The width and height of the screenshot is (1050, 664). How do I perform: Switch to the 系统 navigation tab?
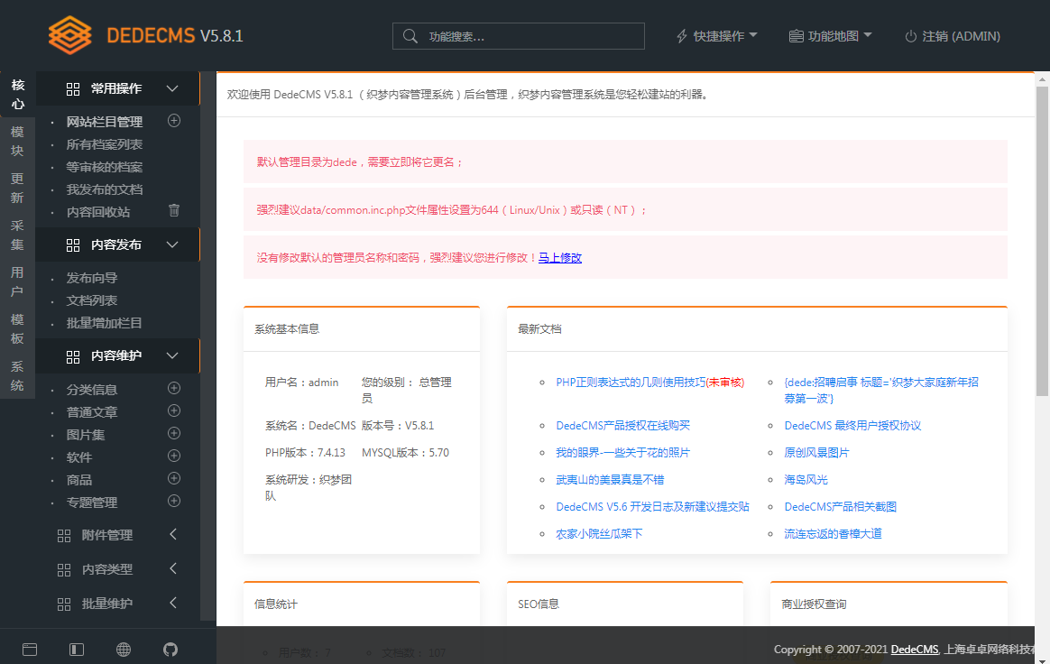pos(17,374)
